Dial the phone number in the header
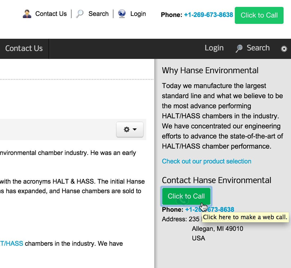291x268 pixels. pos(208,15)
